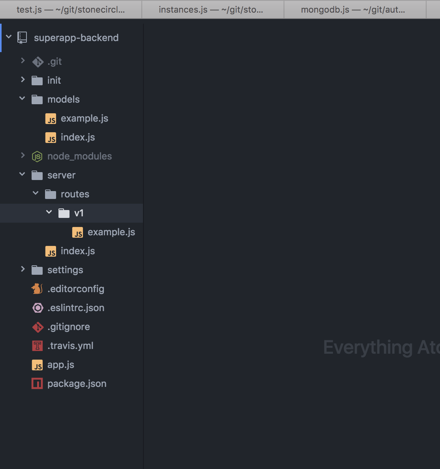Collapse the v1 folder chevron
The height and width of the screenshot is (469, 440).
point(49,212)
